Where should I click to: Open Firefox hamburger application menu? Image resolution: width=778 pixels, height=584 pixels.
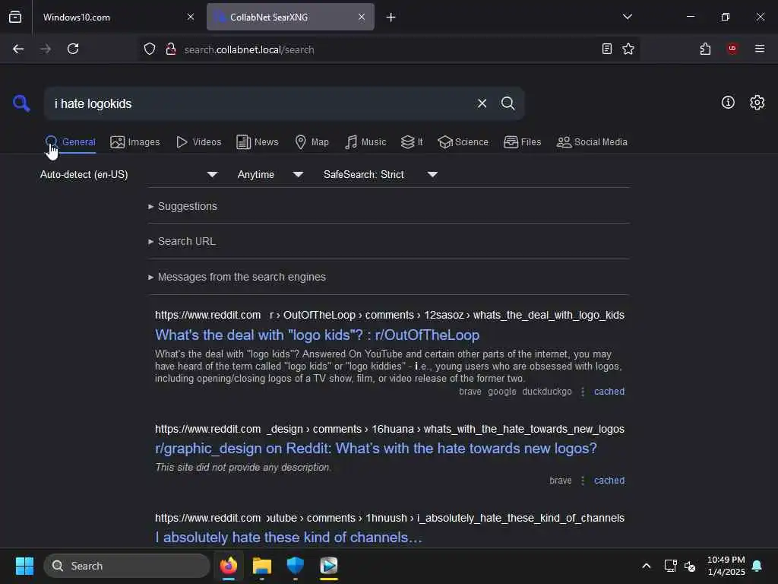759,49
